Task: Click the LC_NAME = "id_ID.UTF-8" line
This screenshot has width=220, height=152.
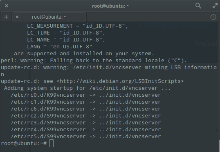Action: click(x=66, y=40)
